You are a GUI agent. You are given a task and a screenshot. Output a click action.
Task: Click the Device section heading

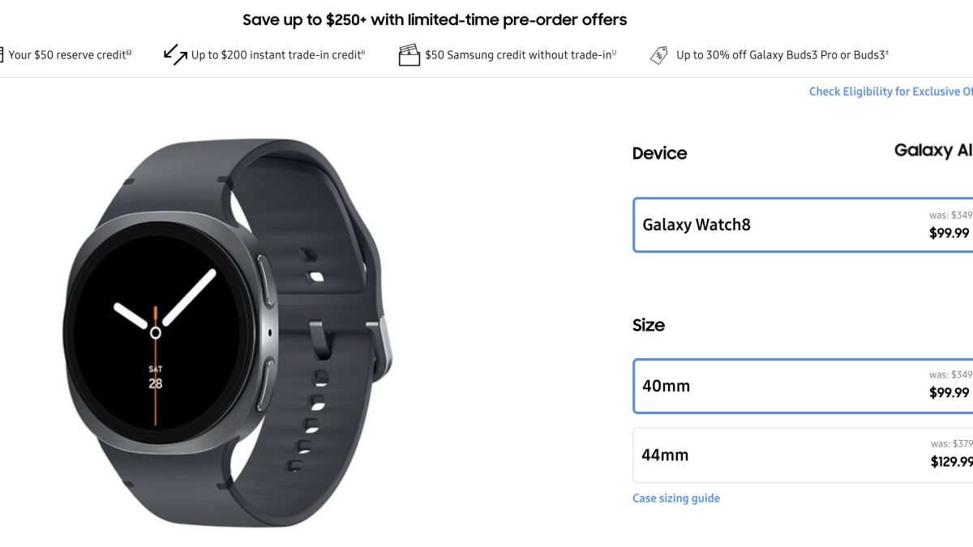[659, 153]
